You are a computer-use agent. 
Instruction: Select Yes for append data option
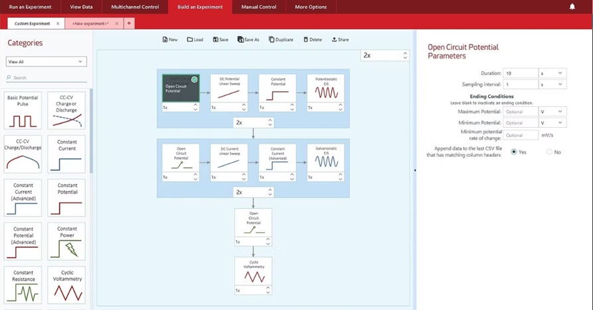pos(514,152)
